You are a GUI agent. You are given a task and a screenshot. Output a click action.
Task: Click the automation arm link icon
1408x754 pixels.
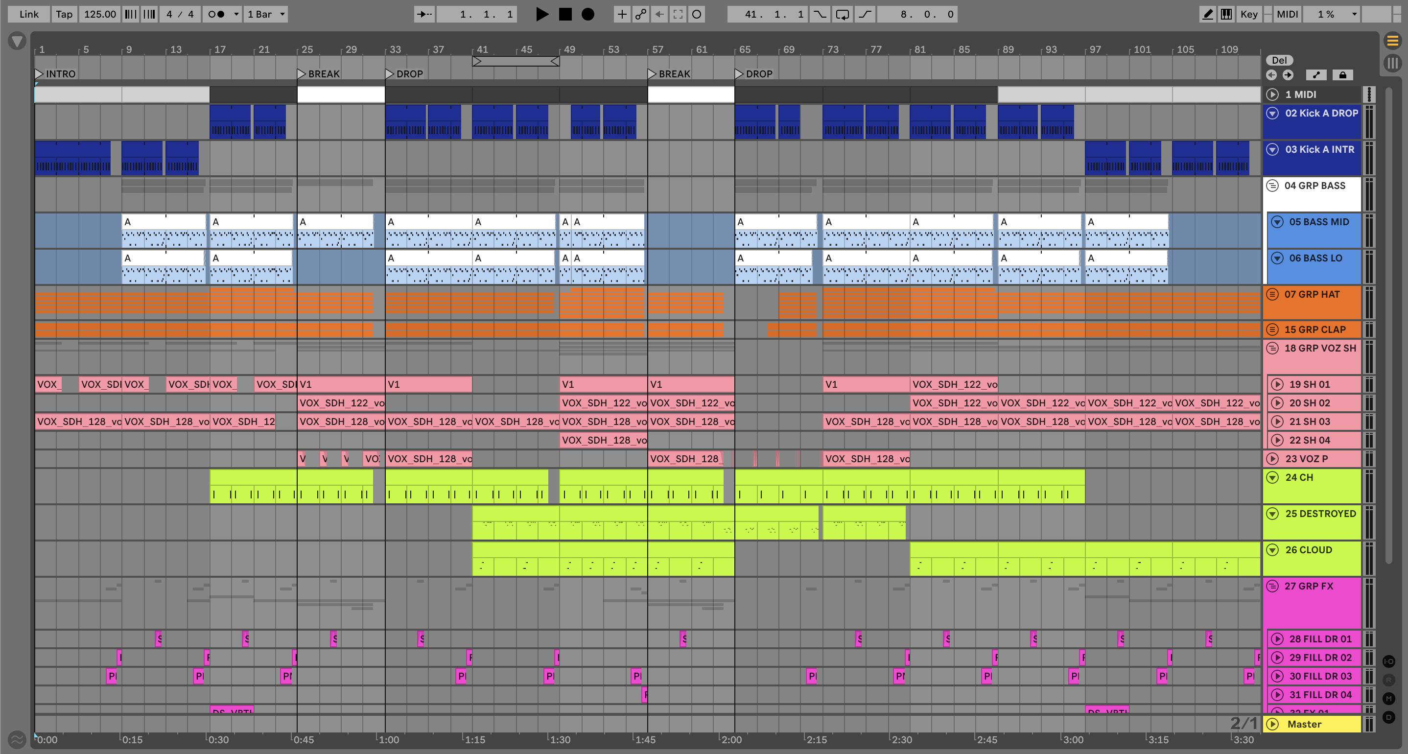(640, 14)
